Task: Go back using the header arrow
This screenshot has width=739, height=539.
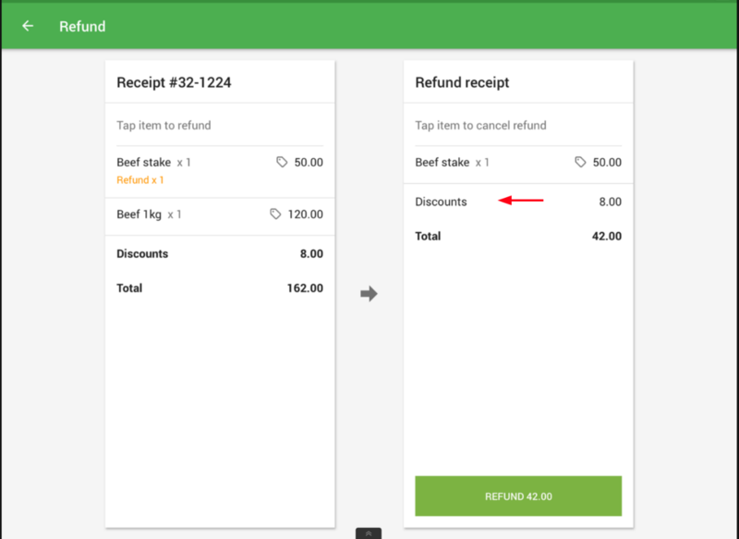Action: tap(28, 26)
